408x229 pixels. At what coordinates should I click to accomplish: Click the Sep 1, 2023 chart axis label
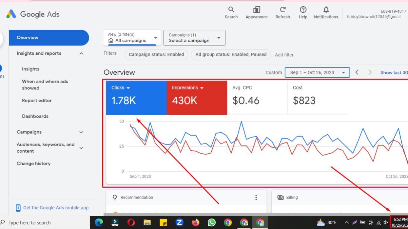(140, 177)
